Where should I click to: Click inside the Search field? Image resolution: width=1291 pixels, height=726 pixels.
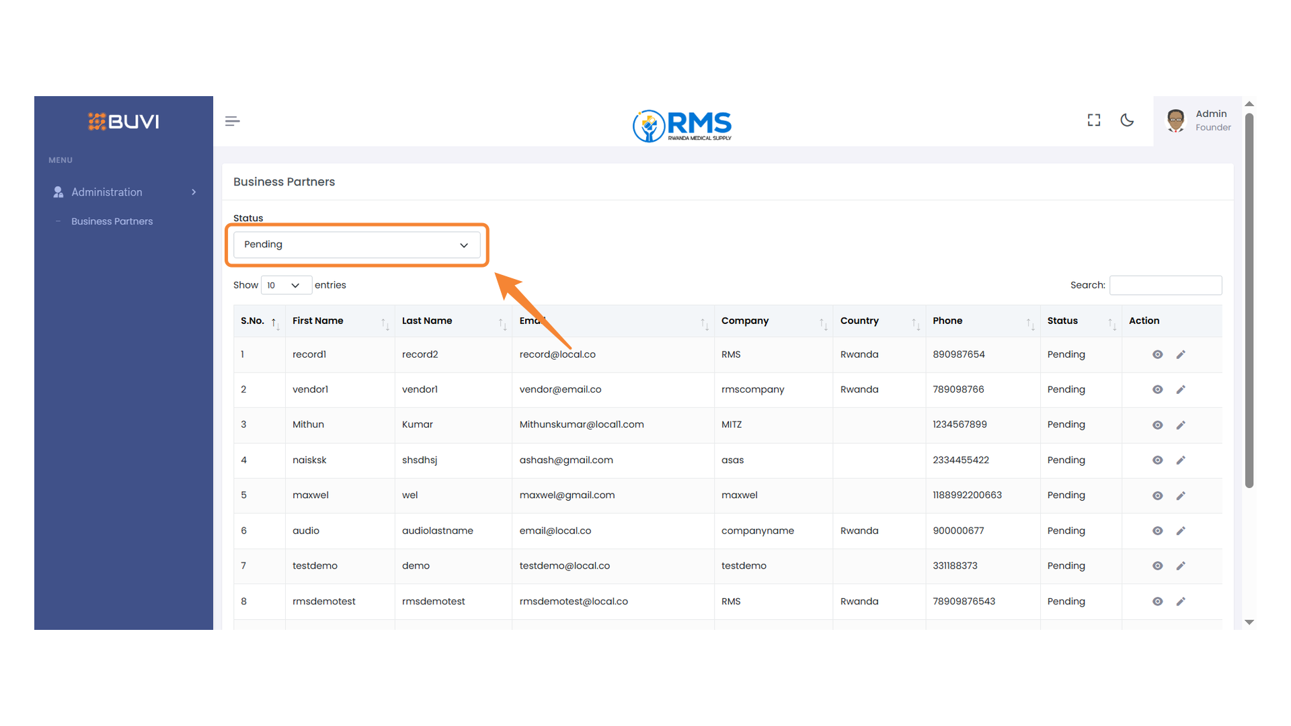pyautogui.click(x=1165, y=285)
